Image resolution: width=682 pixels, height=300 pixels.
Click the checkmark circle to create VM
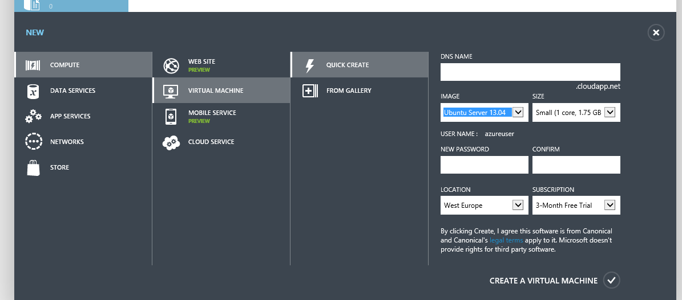click(x=612, y=281)
